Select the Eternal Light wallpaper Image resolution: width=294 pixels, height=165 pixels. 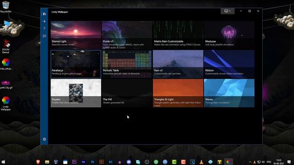(76, 35)
